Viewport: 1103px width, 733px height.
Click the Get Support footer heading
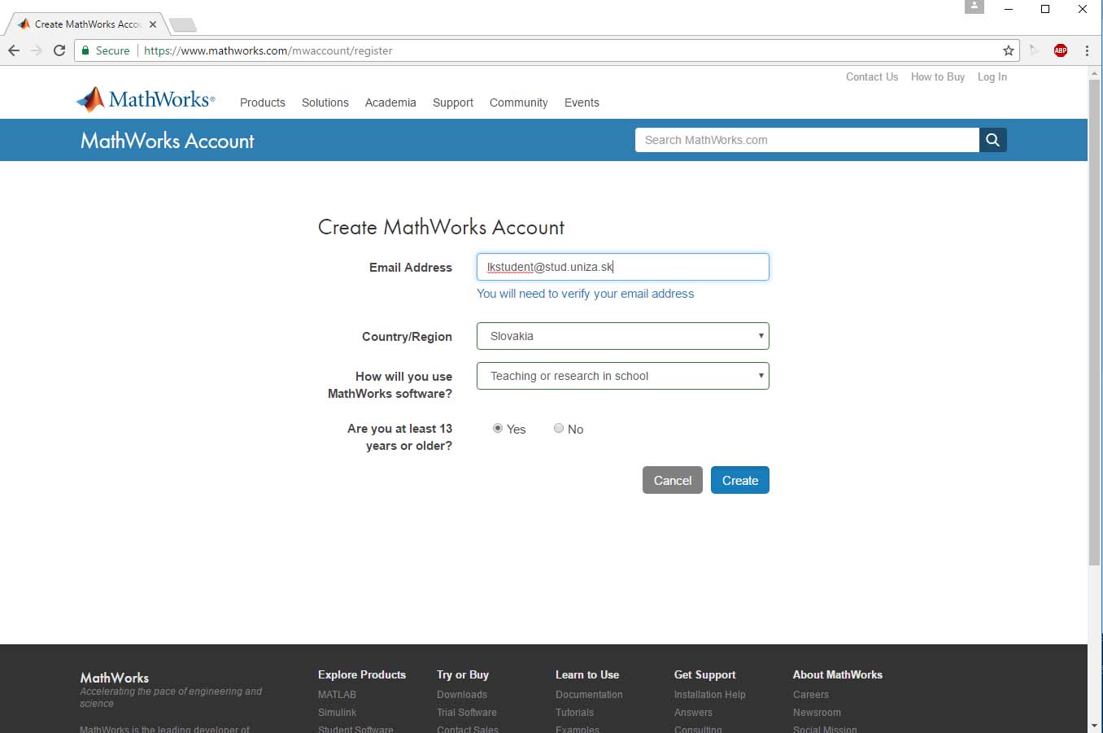(x=705, y=674)
